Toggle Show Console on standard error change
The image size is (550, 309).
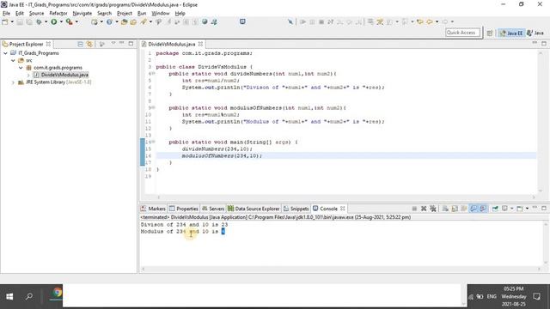[x=483, y=209]
